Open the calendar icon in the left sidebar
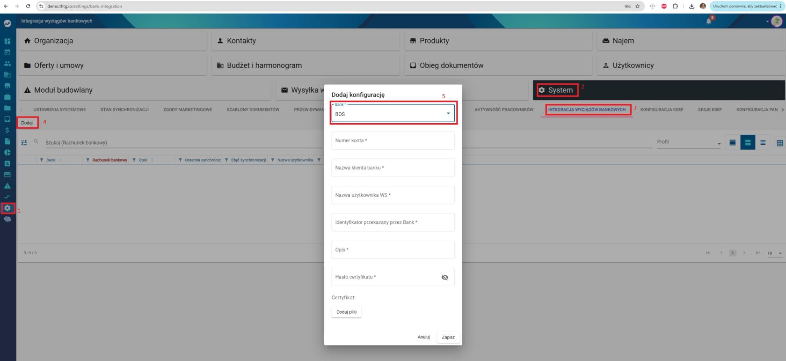Image resolution: width=786 pixels, height=361 pixels. pyautogui.click(x=7, y=52)
